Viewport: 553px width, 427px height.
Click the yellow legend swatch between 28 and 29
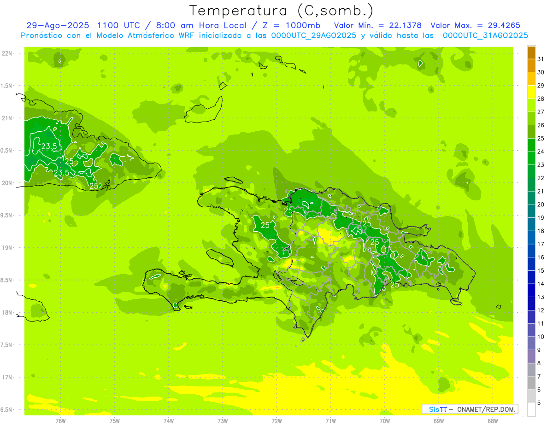click(531, 92)
